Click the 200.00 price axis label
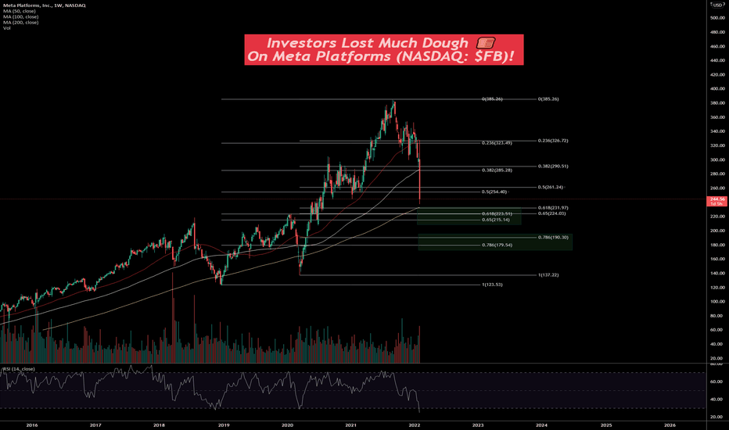The image size is (729, 430). pyautogui.click(x=717, y=231)
